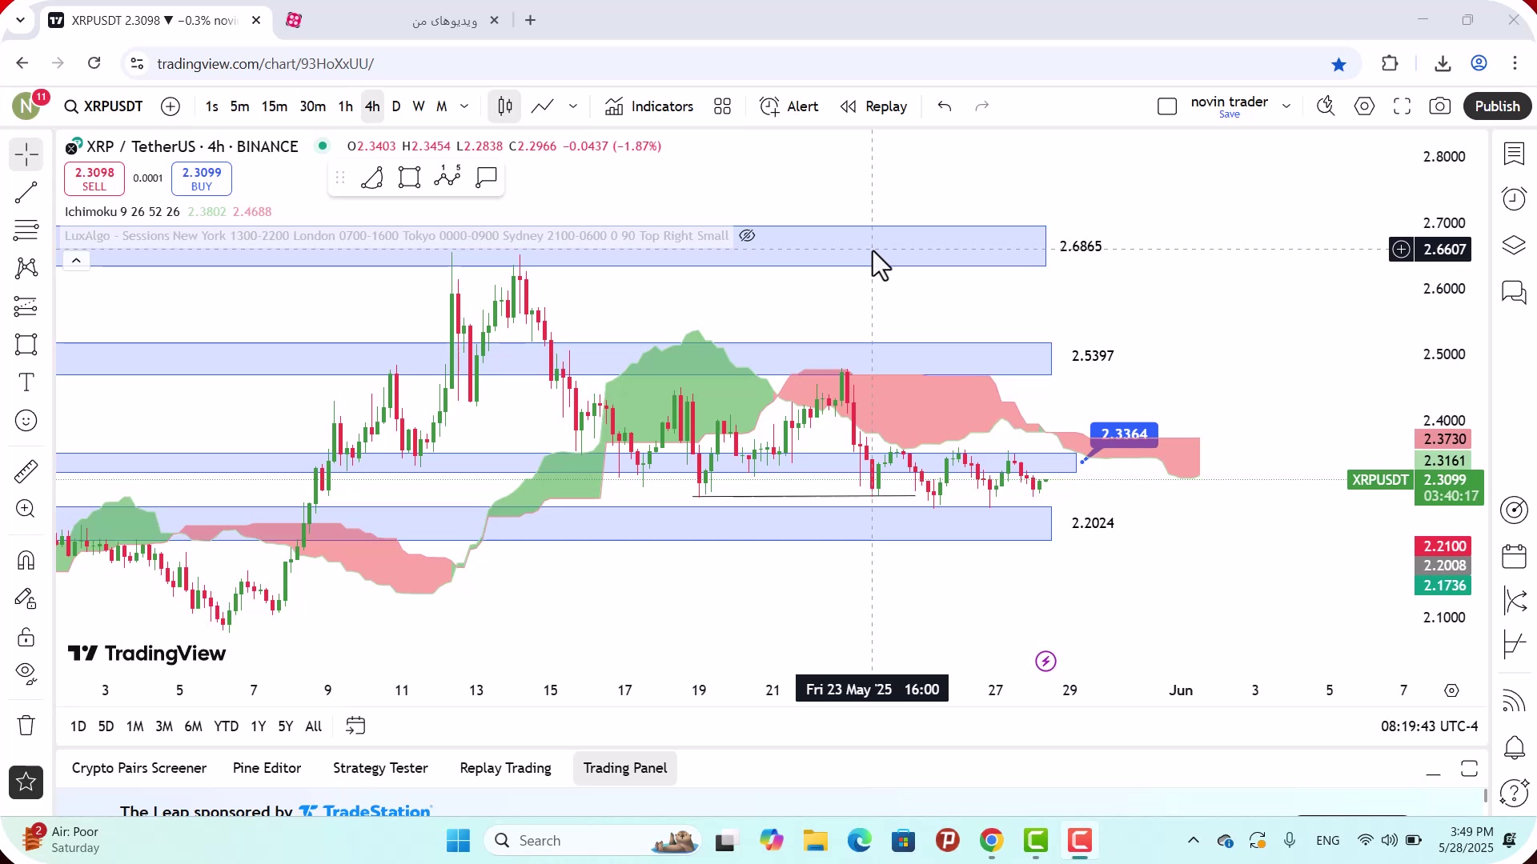1537x864 pixels.
Task: Maximize the bottom panel
Action: (1469, 769)
